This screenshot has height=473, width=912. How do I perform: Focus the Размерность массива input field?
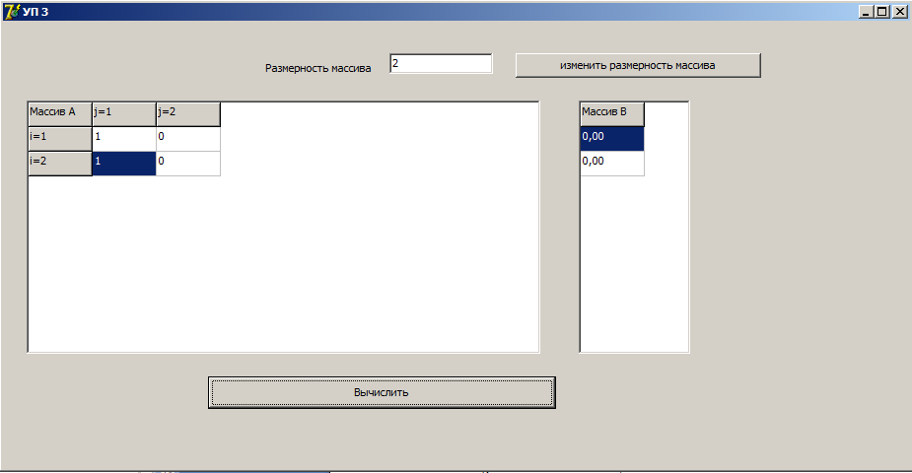pyautogui.click(x=441, y=63)
